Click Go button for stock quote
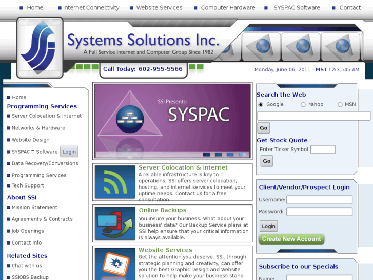Screen dimensions: 373x280 coord(267,161)
